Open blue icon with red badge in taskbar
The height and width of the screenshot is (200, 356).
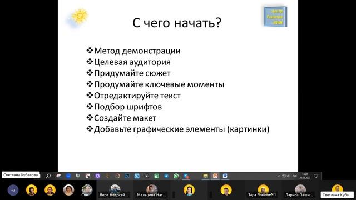(x=186, y=176)
